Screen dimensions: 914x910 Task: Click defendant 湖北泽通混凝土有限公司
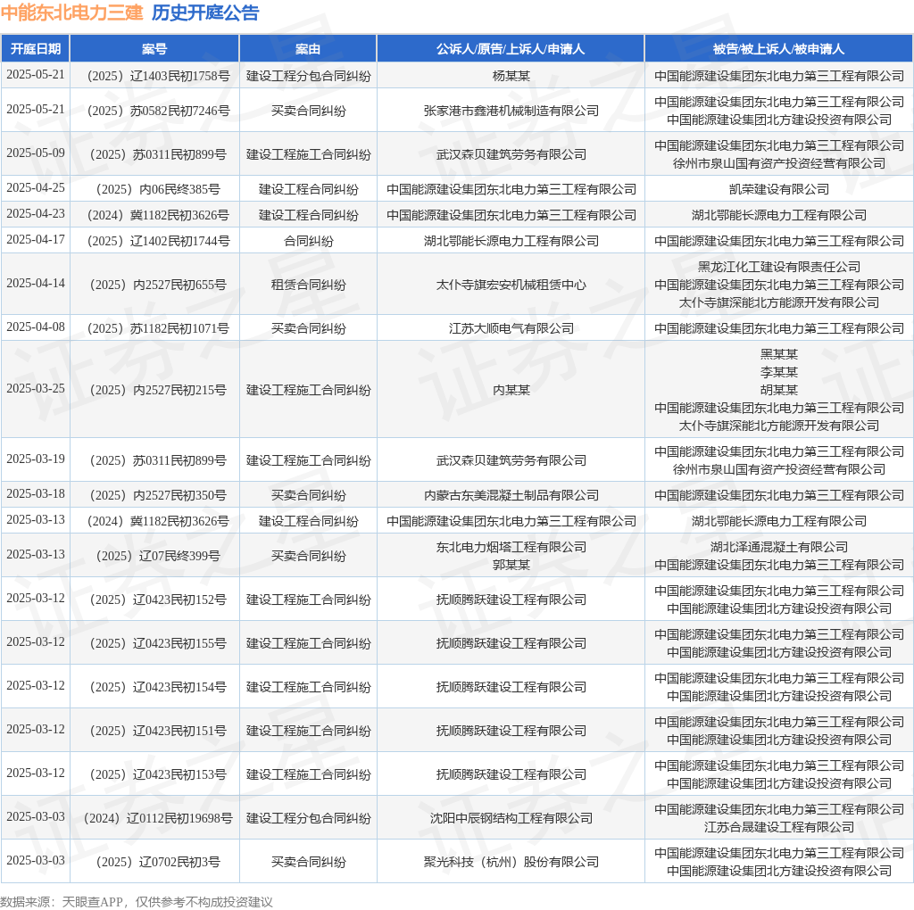point(778,547)
